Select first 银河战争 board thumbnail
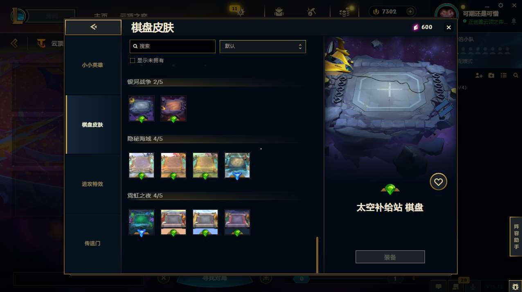 click(x=142, y=108)
